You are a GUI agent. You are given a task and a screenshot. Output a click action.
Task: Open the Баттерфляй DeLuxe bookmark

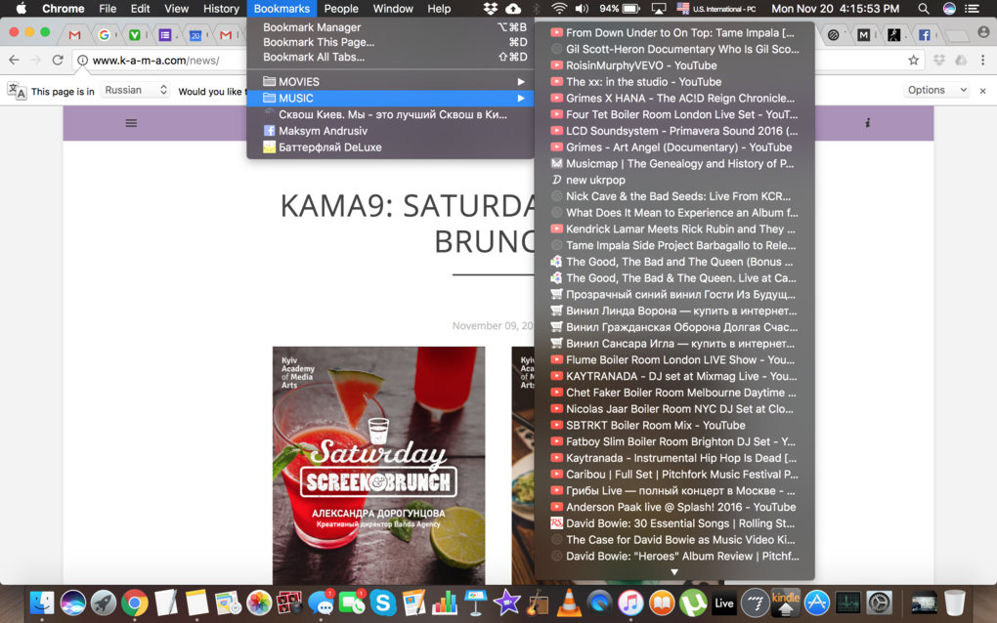pos(390,147)
